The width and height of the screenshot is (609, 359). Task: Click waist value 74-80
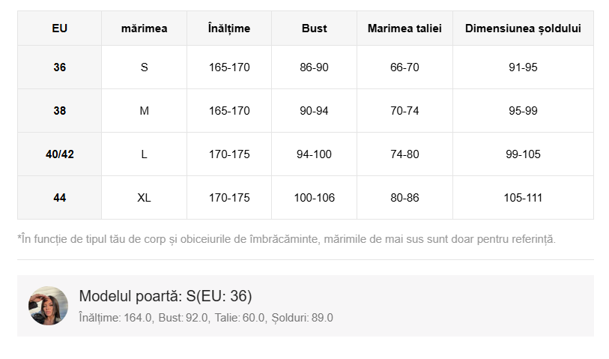tap(405, 154)
